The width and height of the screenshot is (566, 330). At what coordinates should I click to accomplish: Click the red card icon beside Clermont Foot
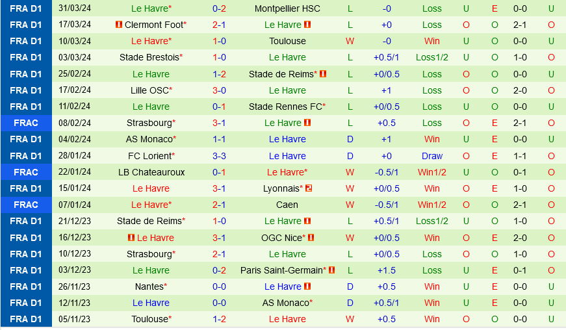[118, 25]
